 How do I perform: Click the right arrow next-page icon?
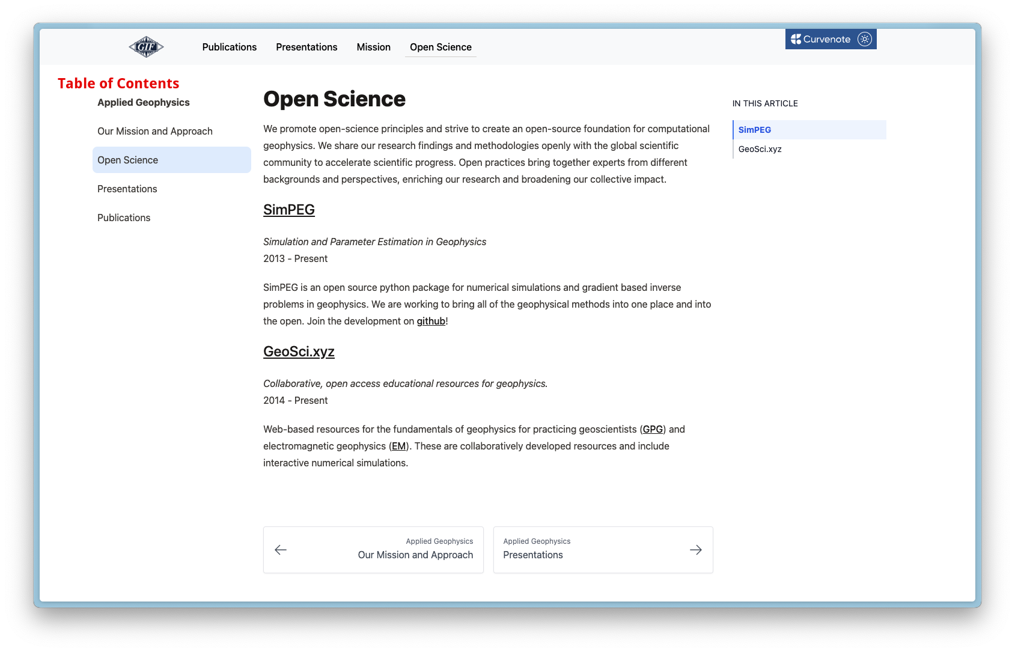pos(695,550)
